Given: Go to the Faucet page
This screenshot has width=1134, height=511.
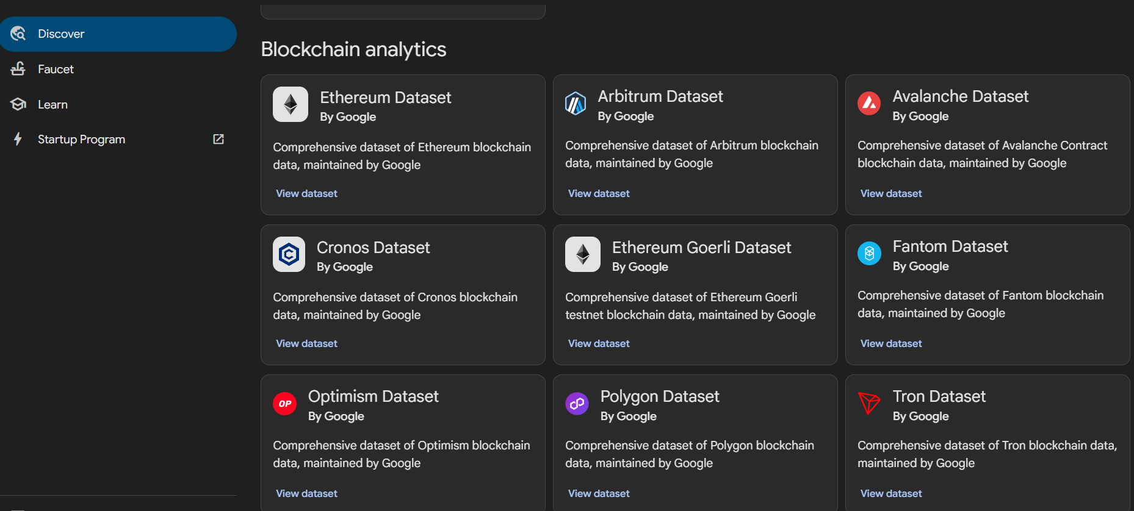Looking at the screenshot, I should click(x=118, y=69).
